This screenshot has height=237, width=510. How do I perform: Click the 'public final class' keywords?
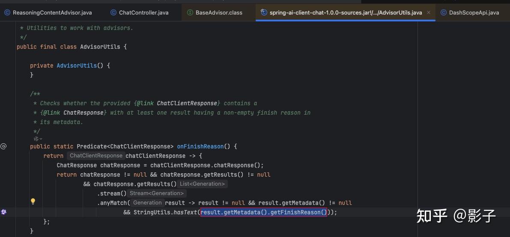click(47, 47)
